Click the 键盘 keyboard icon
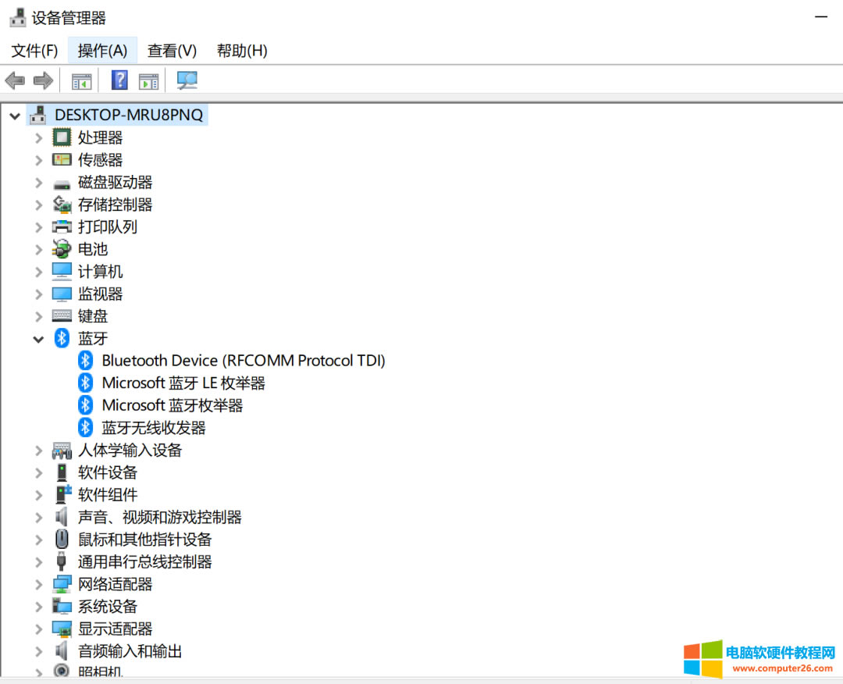The width and height of the screenshot is (843, 684). [62, 315]
